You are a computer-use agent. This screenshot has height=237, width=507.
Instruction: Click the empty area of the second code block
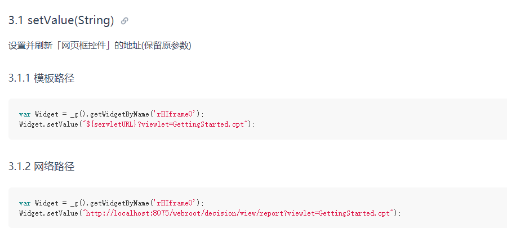[453, 208]
